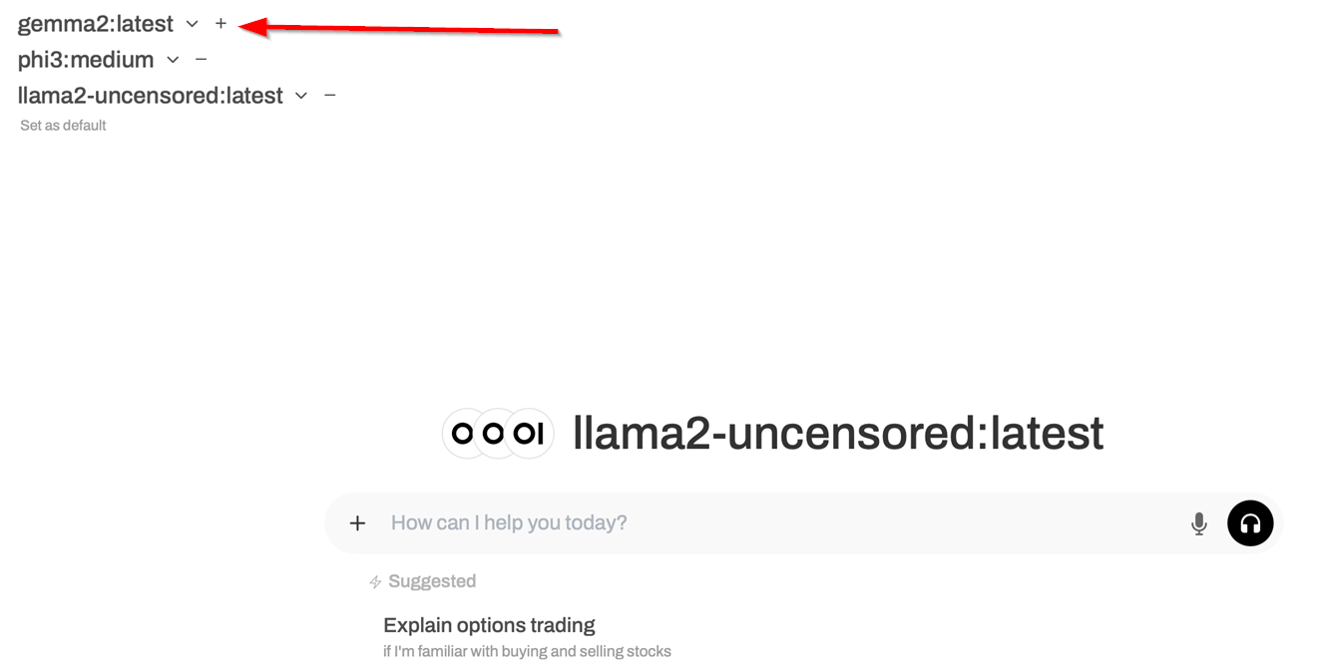Image resolution: width=1317 pixels, height=668 pixels.
Task: Remove the phi3:medium model with minus icon
Action: click(201, 60)
